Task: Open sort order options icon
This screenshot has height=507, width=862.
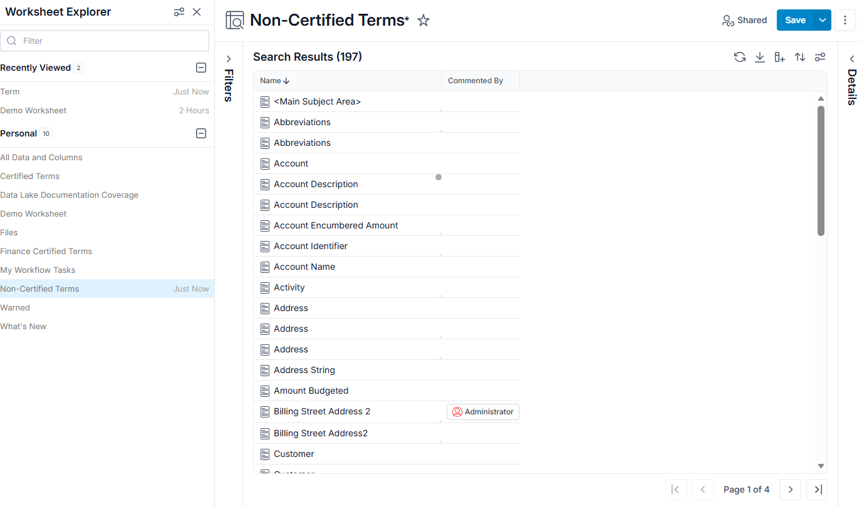Action: pos(800,57)
